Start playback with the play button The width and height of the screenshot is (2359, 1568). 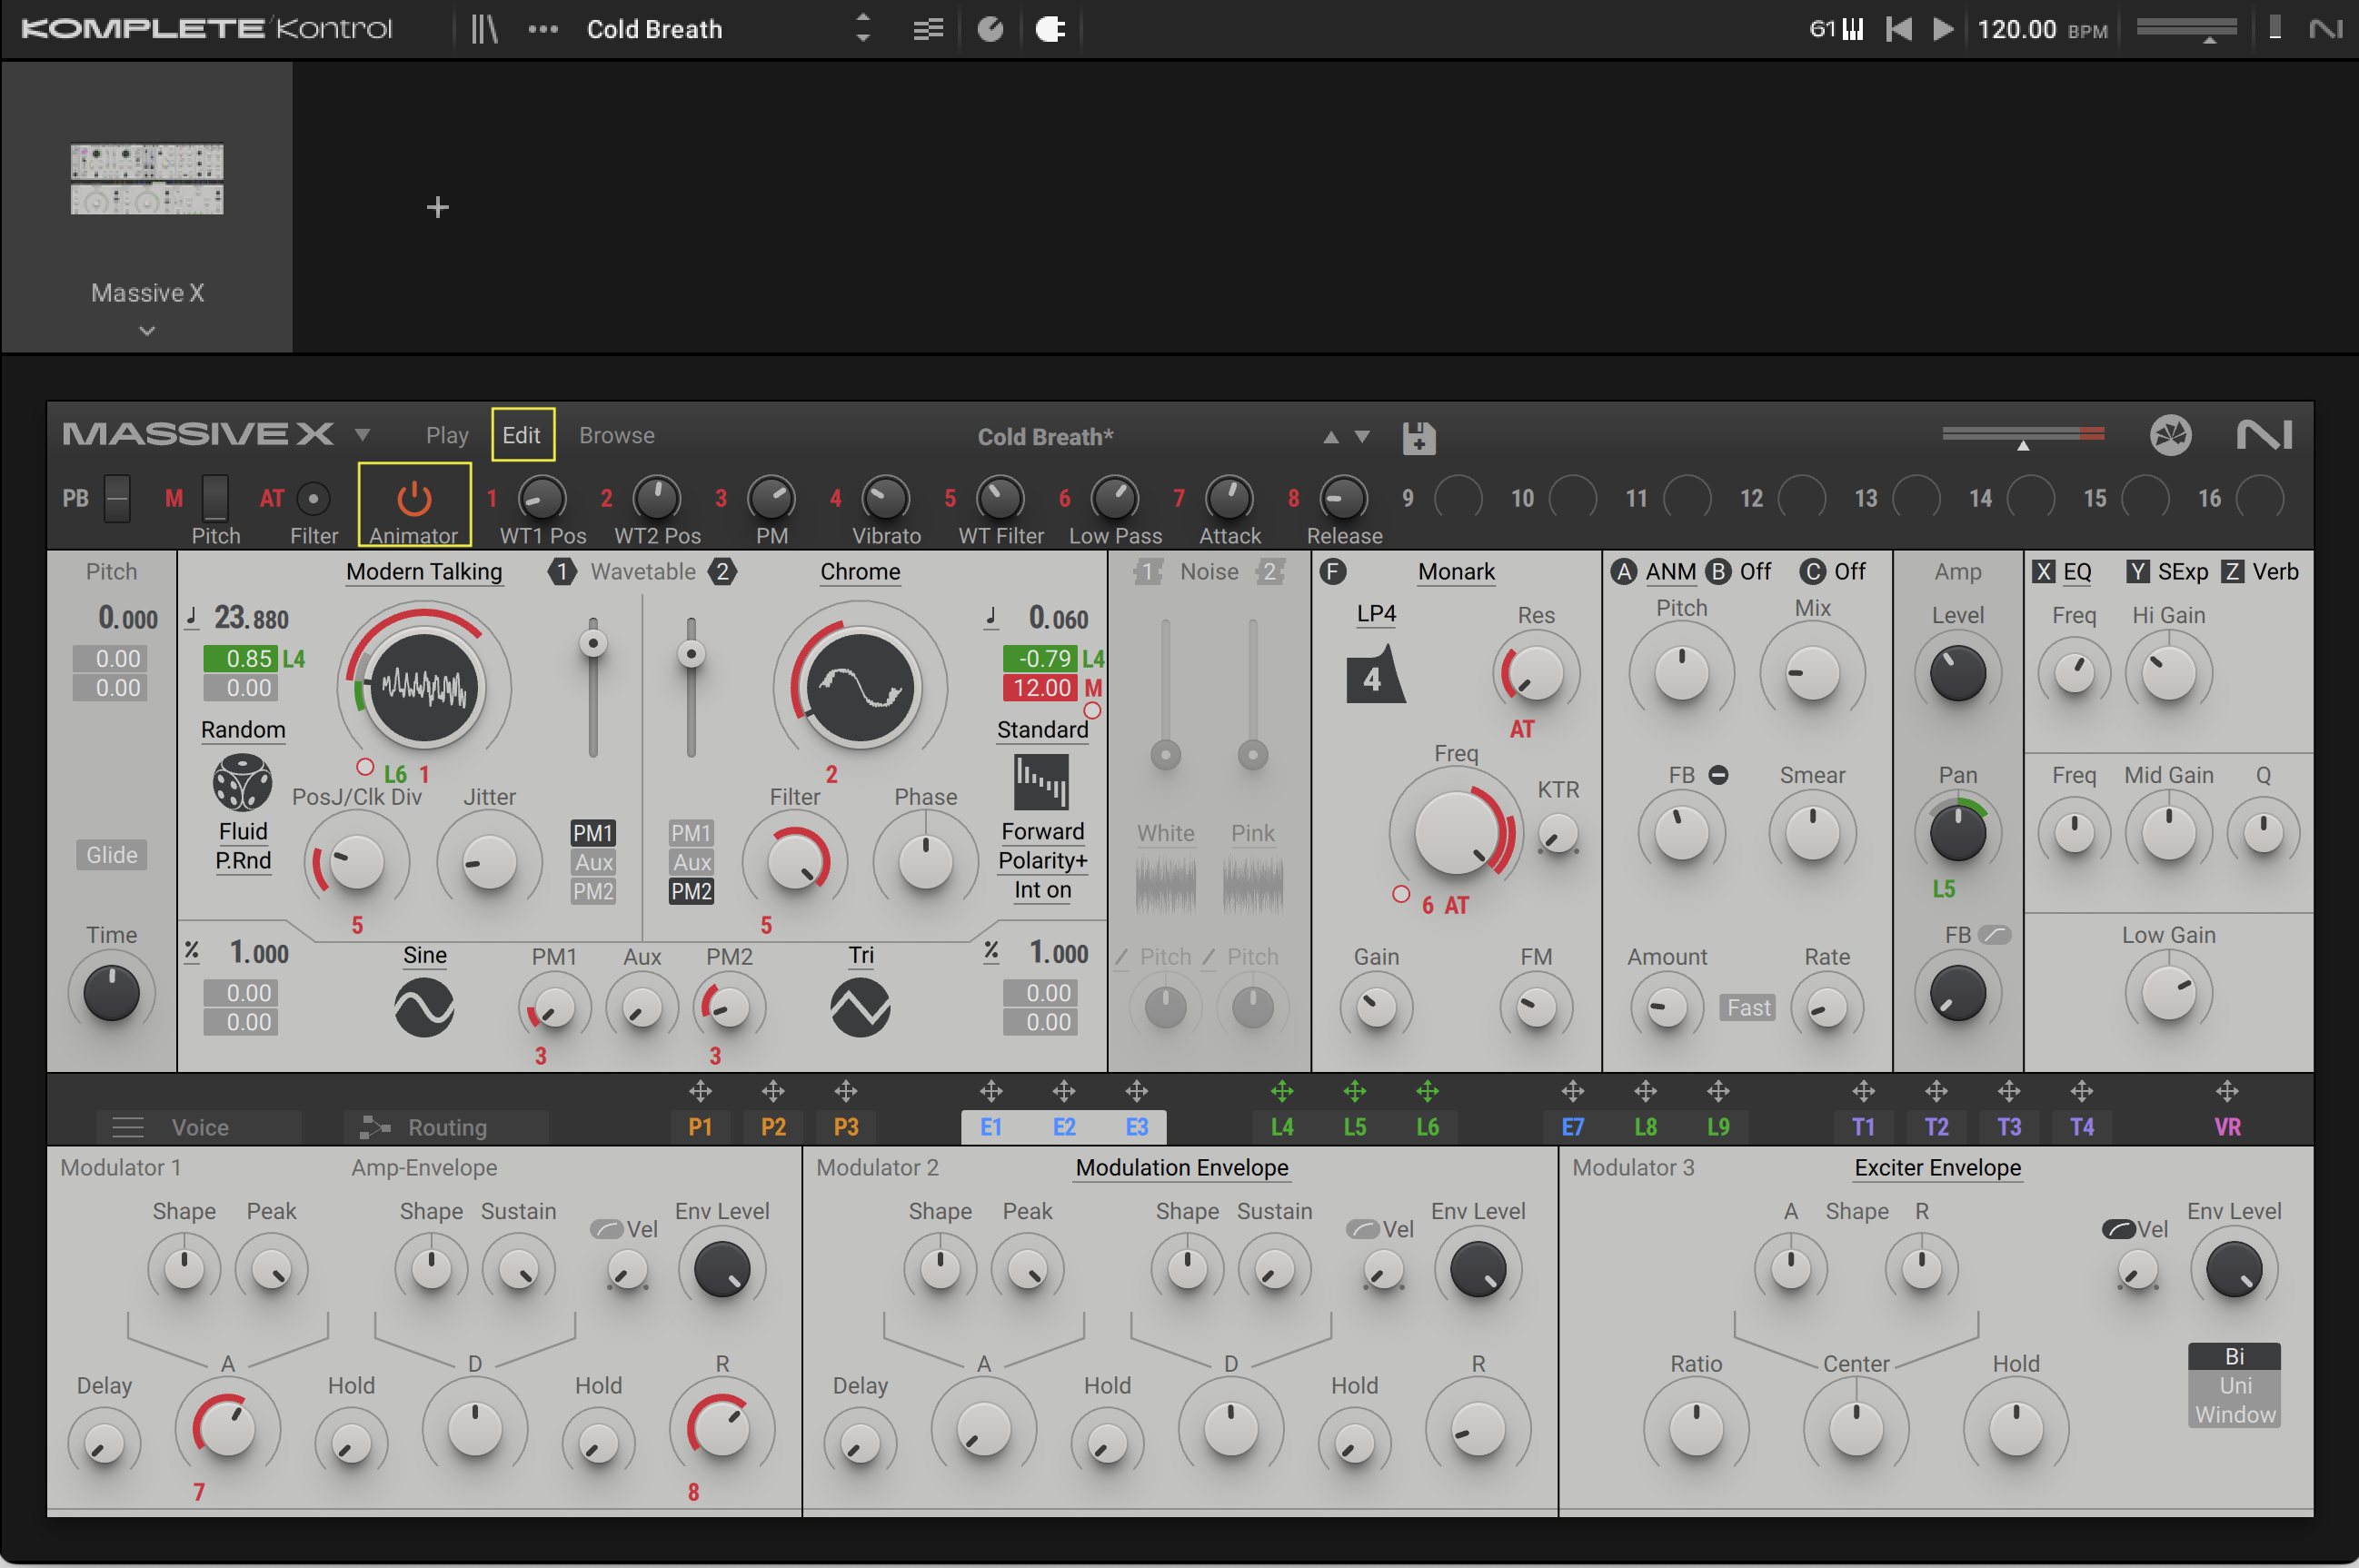point(1943,29)
